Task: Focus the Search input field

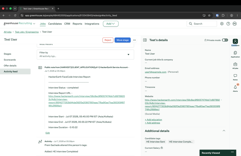Action: pos(202,24)
